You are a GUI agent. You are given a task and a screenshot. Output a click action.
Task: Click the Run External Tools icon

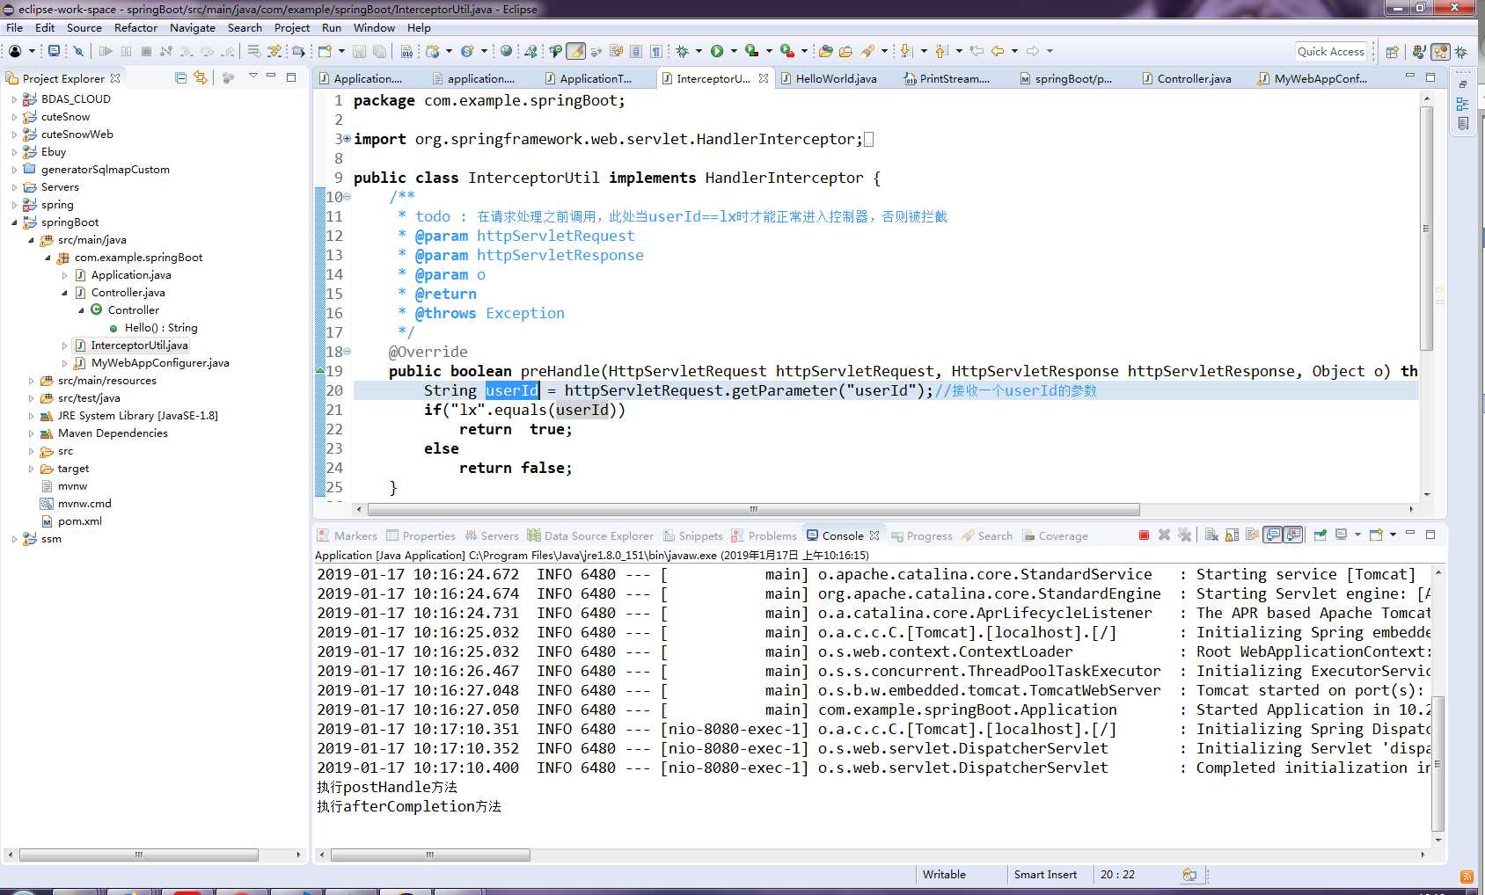click(786, 51)
